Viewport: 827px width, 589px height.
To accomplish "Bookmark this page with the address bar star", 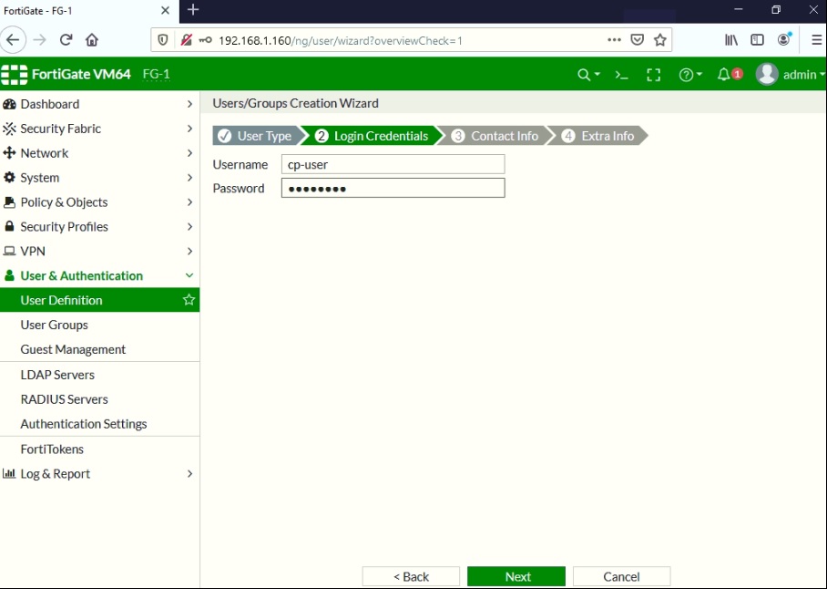I will [x=660, y=39].
